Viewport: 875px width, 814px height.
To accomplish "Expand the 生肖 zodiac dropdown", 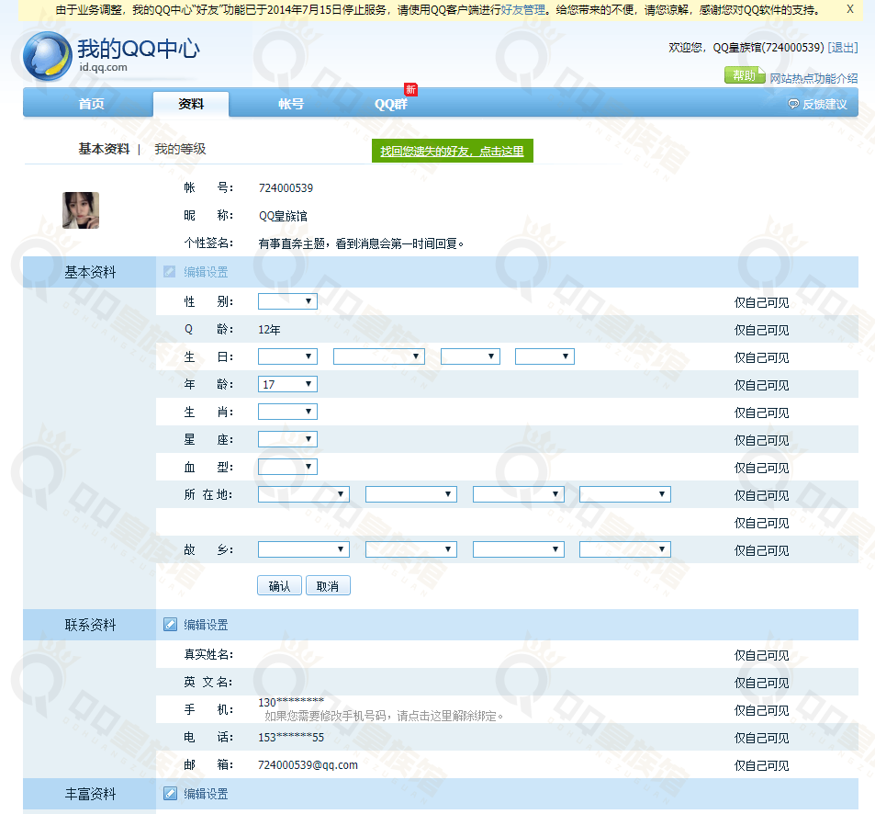I will (286, 412).
